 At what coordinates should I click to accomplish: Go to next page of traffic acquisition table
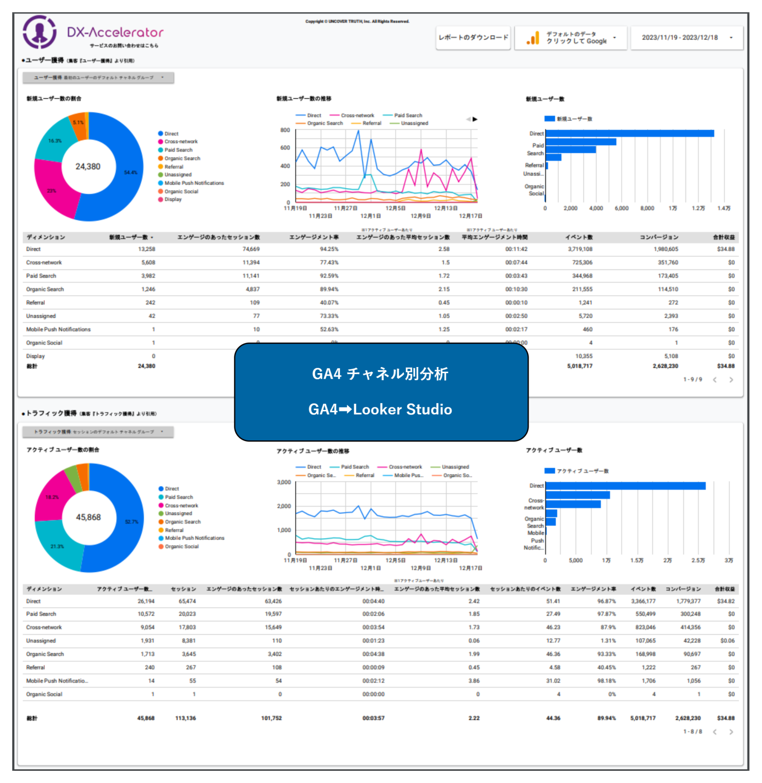731,732
